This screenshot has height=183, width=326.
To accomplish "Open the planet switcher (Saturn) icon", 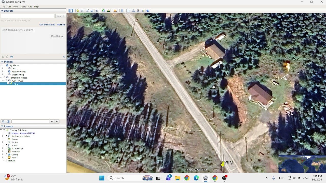I will click(115, 11).
